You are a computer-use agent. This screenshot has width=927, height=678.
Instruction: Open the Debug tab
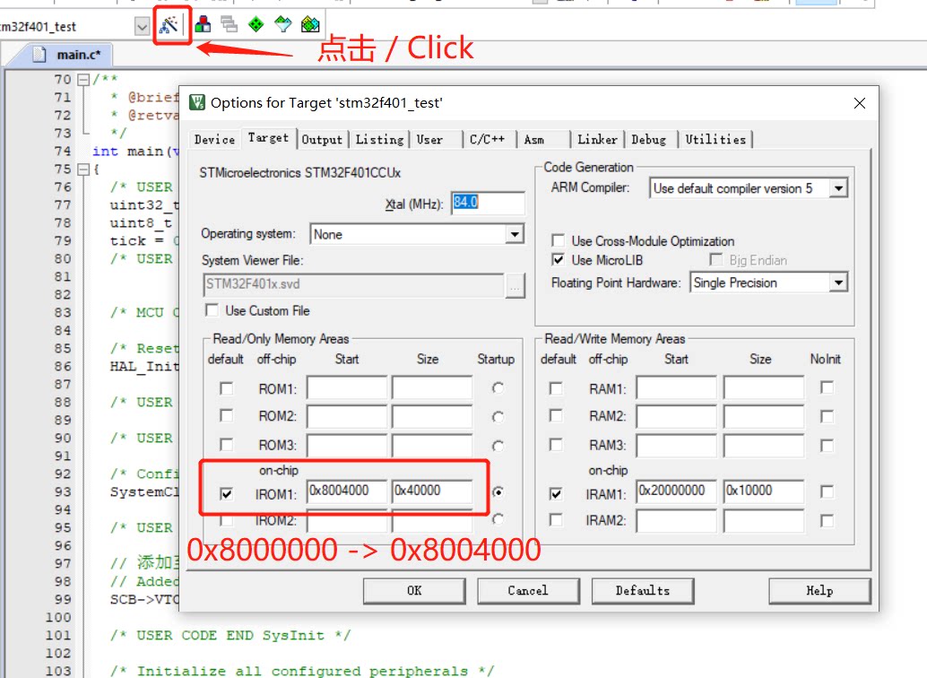click(x=648, y=140)
